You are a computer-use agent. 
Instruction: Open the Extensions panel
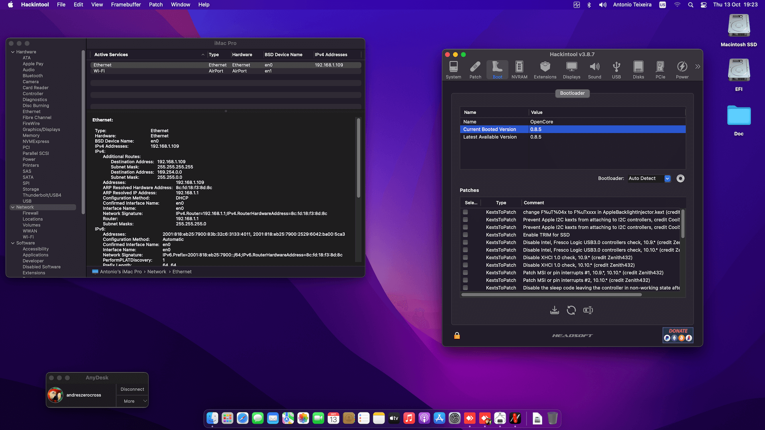545,69
